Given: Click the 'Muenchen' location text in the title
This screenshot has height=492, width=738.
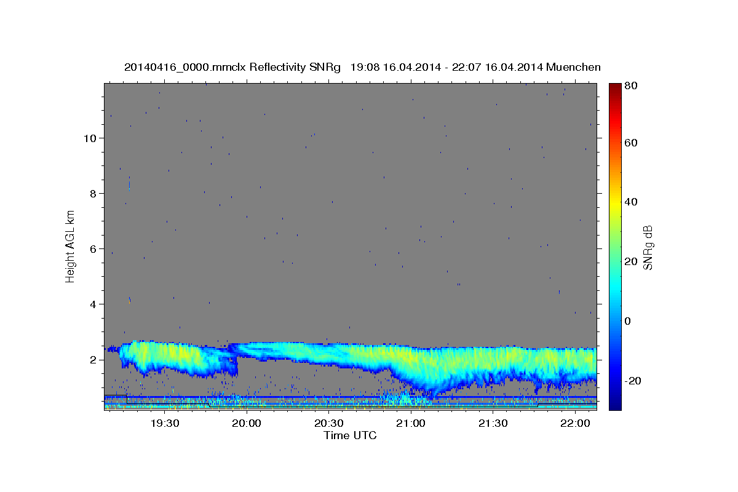Looking at the screenshot, I should [573, 67].
